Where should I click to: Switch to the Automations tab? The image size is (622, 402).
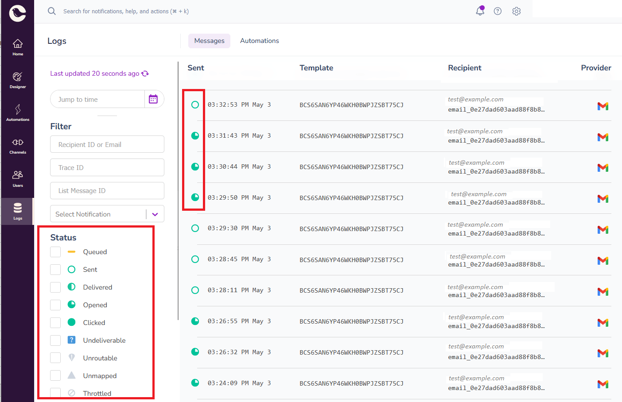click(259, 40)
